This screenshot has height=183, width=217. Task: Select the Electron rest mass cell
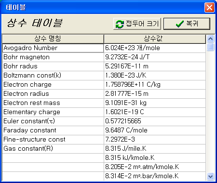[x=53, y=103]
